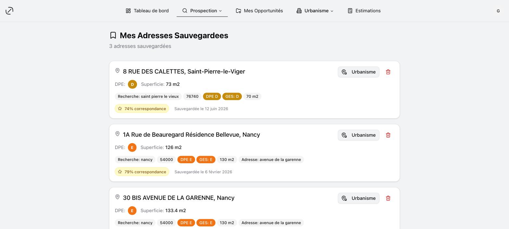Image resolution: width=509 pixels, height=229 pixels.
Task: Click the DPE E circle badge of 1A Rue de Beauregard
Action: [x=132, y=147]
